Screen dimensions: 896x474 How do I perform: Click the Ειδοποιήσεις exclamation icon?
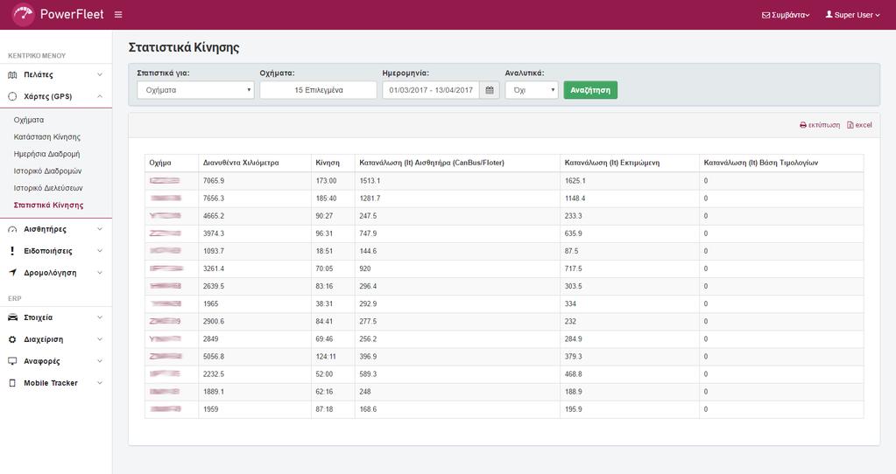pyautogui.click(x=12, y=251)
